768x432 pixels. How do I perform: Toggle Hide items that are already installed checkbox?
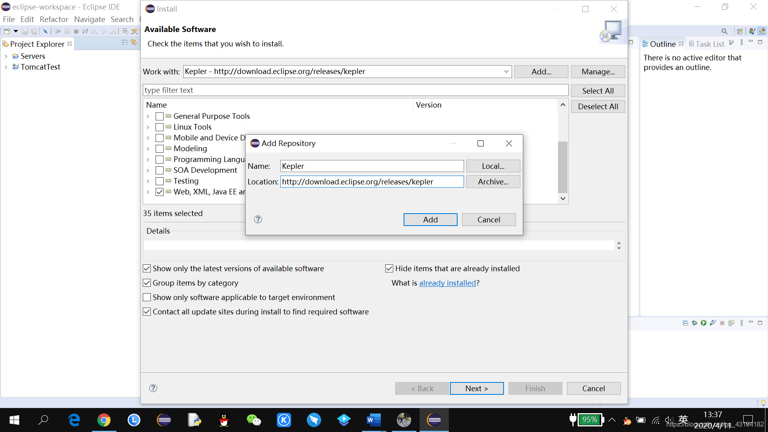(x=390, y=268)
